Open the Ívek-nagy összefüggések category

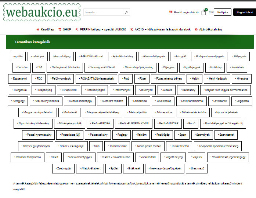pos(165,169)
